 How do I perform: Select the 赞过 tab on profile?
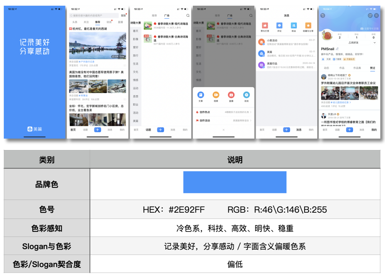click(373, 68)
